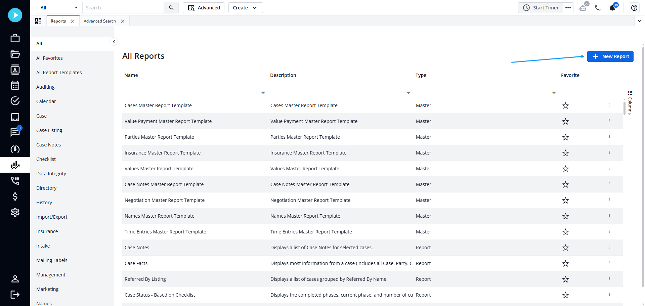This screenshot has height=306, width=645.
Task: Click the New Report button
Action: coord(610,56)
